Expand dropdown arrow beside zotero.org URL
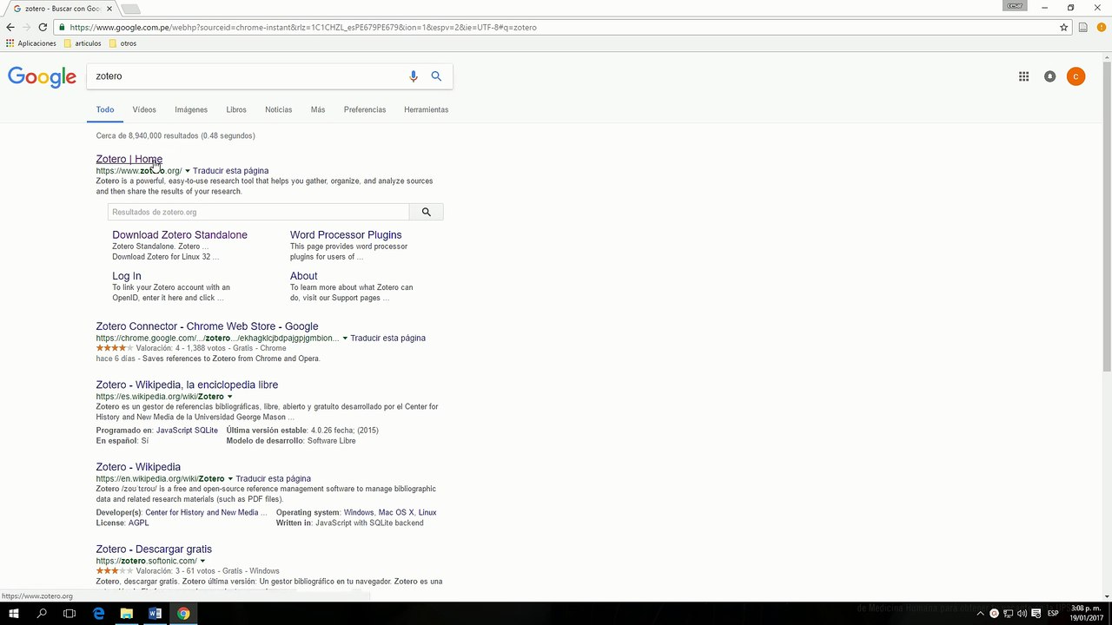This screenshot has height=625, width=1112. pyautogui.click(x=187, y=171)
